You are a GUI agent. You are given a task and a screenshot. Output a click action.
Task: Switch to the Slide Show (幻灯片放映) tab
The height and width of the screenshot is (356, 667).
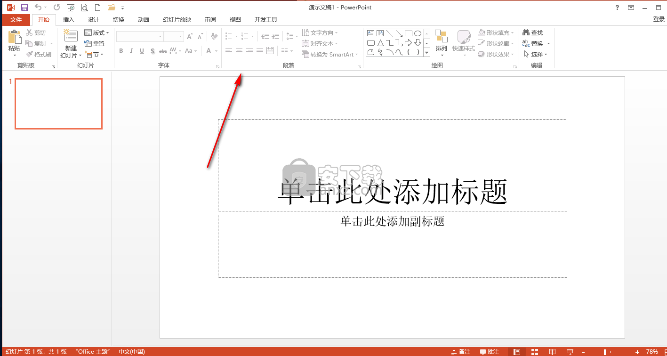[x=177, y=20]
